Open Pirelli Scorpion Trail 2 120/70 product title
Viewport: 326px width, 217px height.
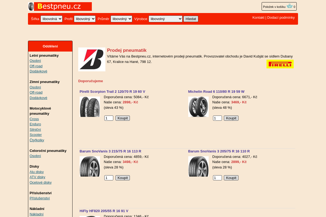pos(112,91)
